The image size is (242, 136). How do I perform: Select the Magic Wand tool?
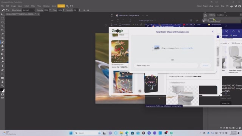pos(2,26)
